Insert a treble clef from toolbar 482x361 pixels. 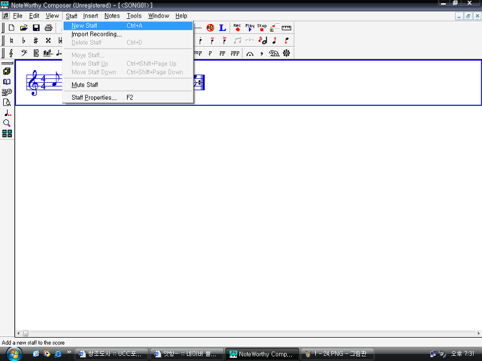coord(11,53)
